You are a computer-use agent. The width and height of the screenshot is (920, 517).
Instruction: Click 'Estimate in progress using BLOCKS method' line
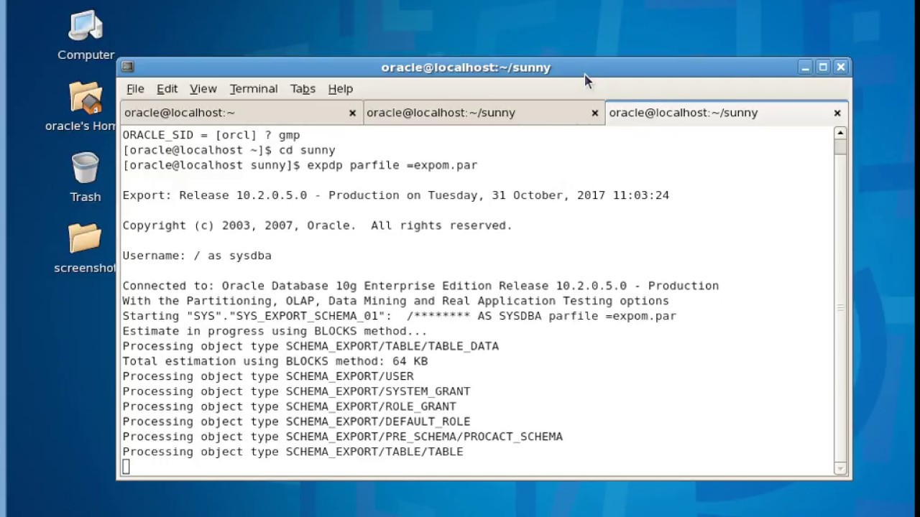click(275, 331)
